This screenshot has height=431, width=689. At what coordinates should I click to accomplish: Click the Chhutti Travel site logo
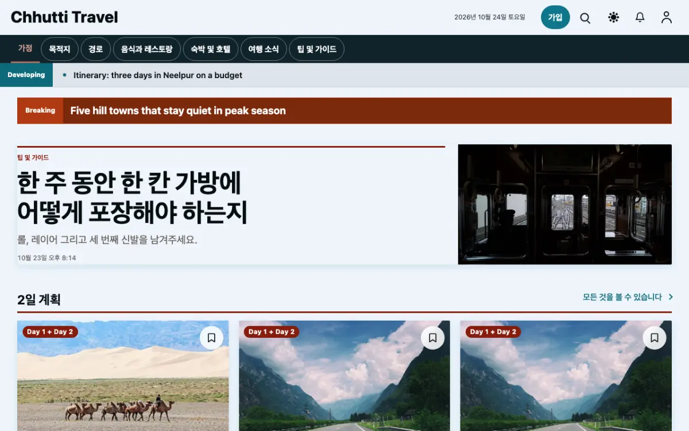64,17
